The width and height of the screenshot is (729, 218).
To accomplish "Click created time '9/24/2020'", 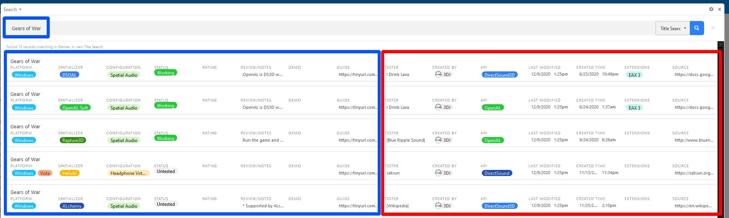I will [x=589, y=140].
